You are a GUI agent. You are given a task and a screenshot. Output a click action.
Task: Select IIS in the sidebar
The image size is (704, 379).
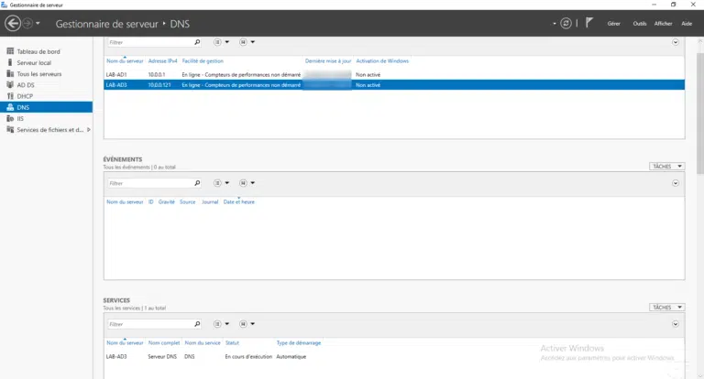click(20, 118)
